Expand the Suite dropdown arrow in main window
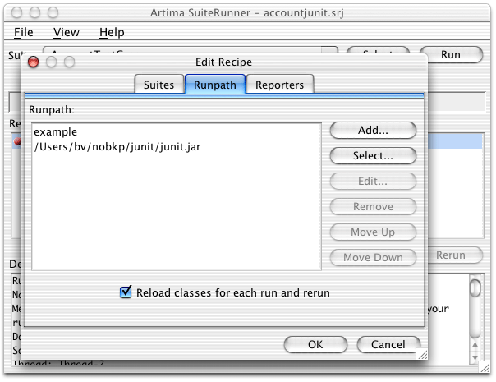Screen dimensions: 496x382 click(329, 52)
